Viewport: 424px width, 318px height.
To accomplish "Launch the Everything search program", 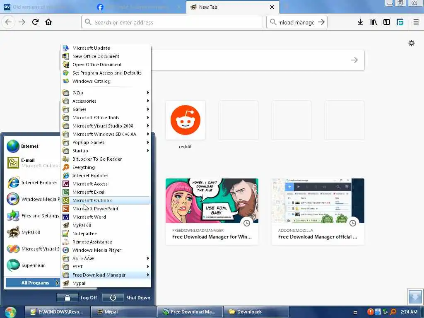I will pos(106,167).
